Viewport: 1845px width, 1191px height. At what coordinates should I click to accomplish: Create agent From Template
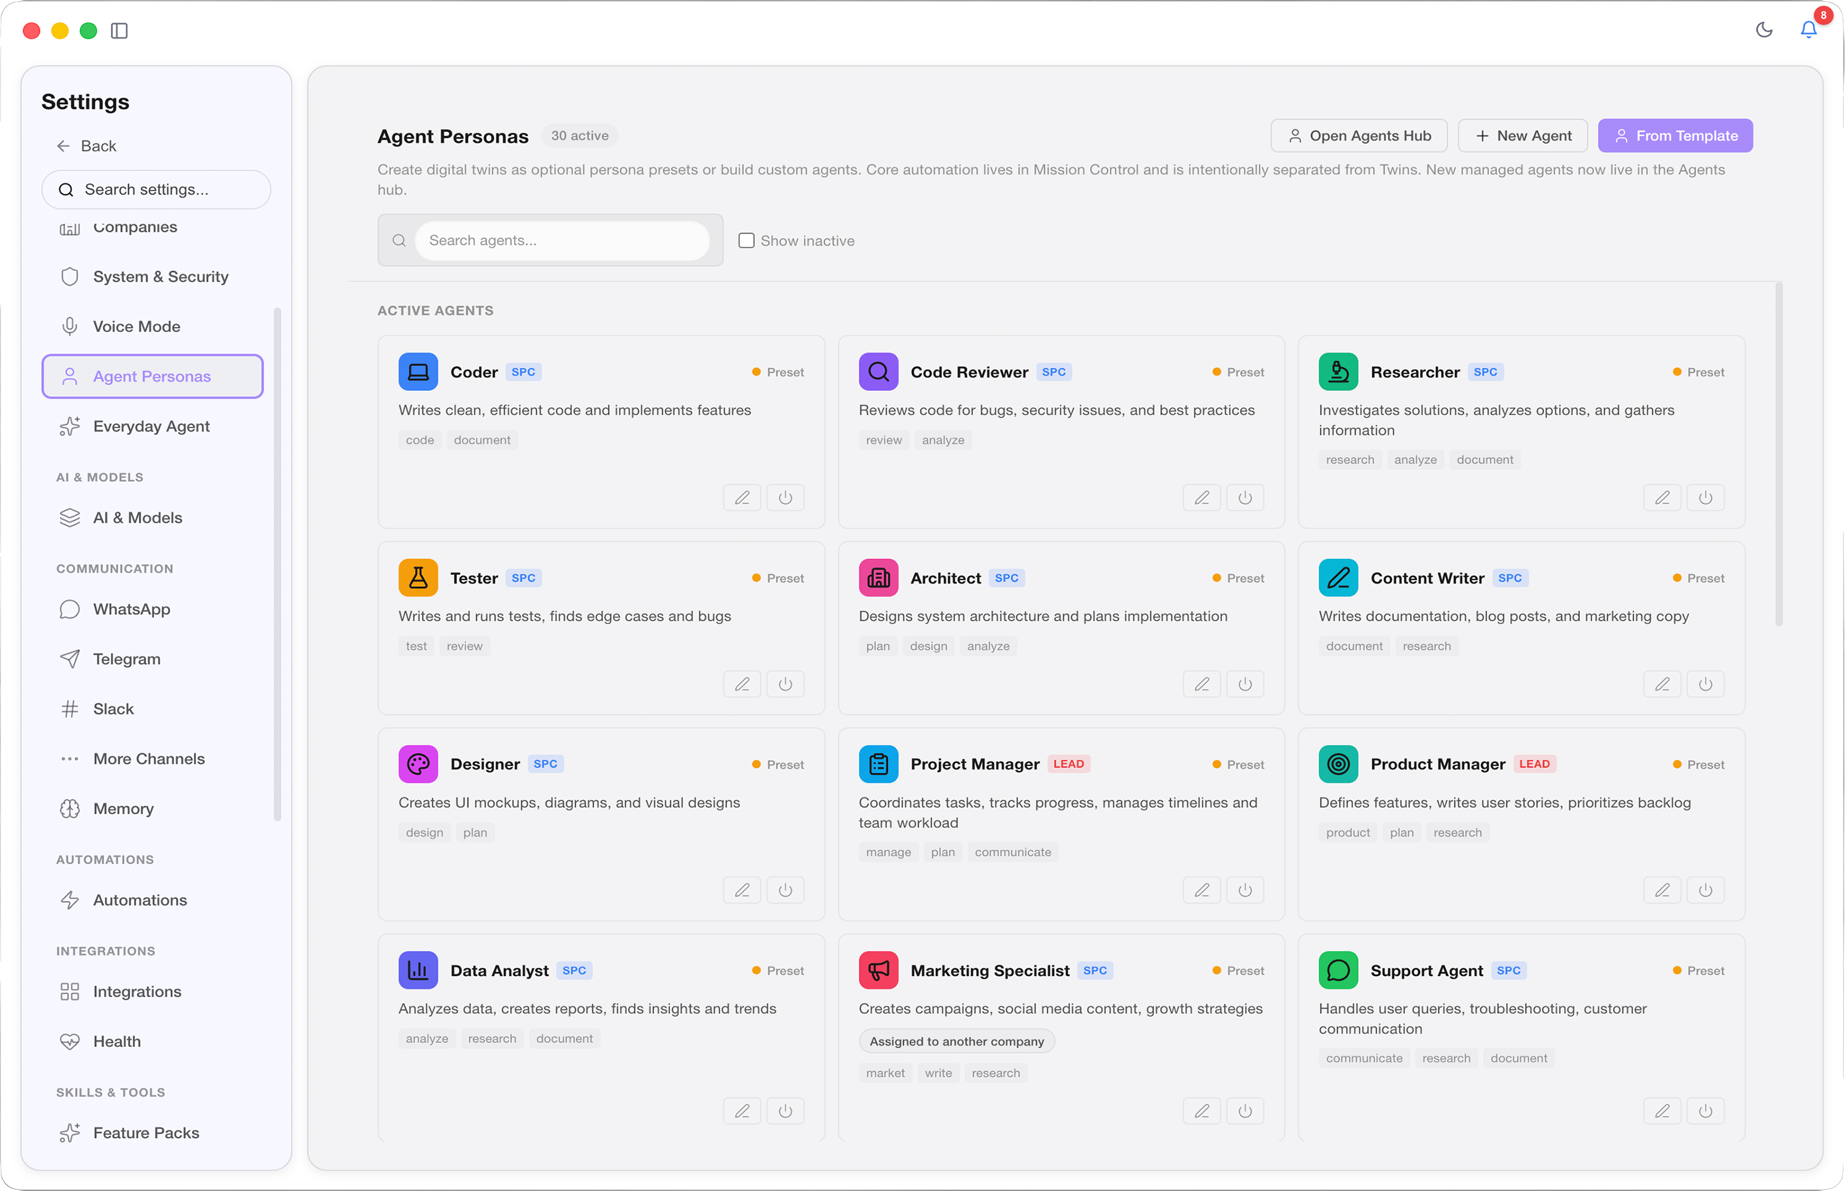1676,135
